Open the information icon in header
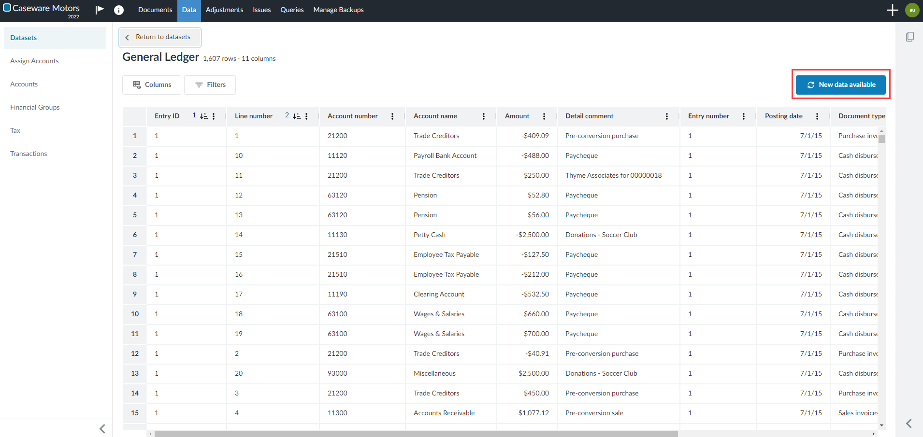 point(119,10)
